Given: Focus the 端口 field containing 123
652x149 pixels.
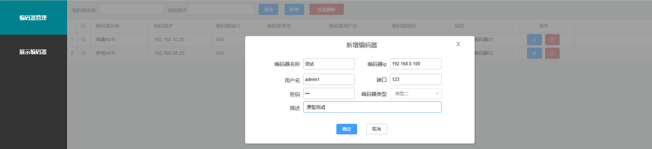Looking at the screenshot, I should pos(416,79).
